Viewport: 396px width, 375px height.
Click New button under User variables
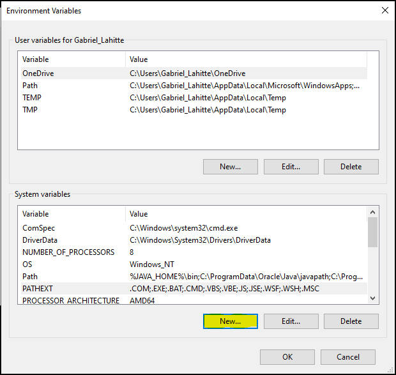(x=230, y=167)
